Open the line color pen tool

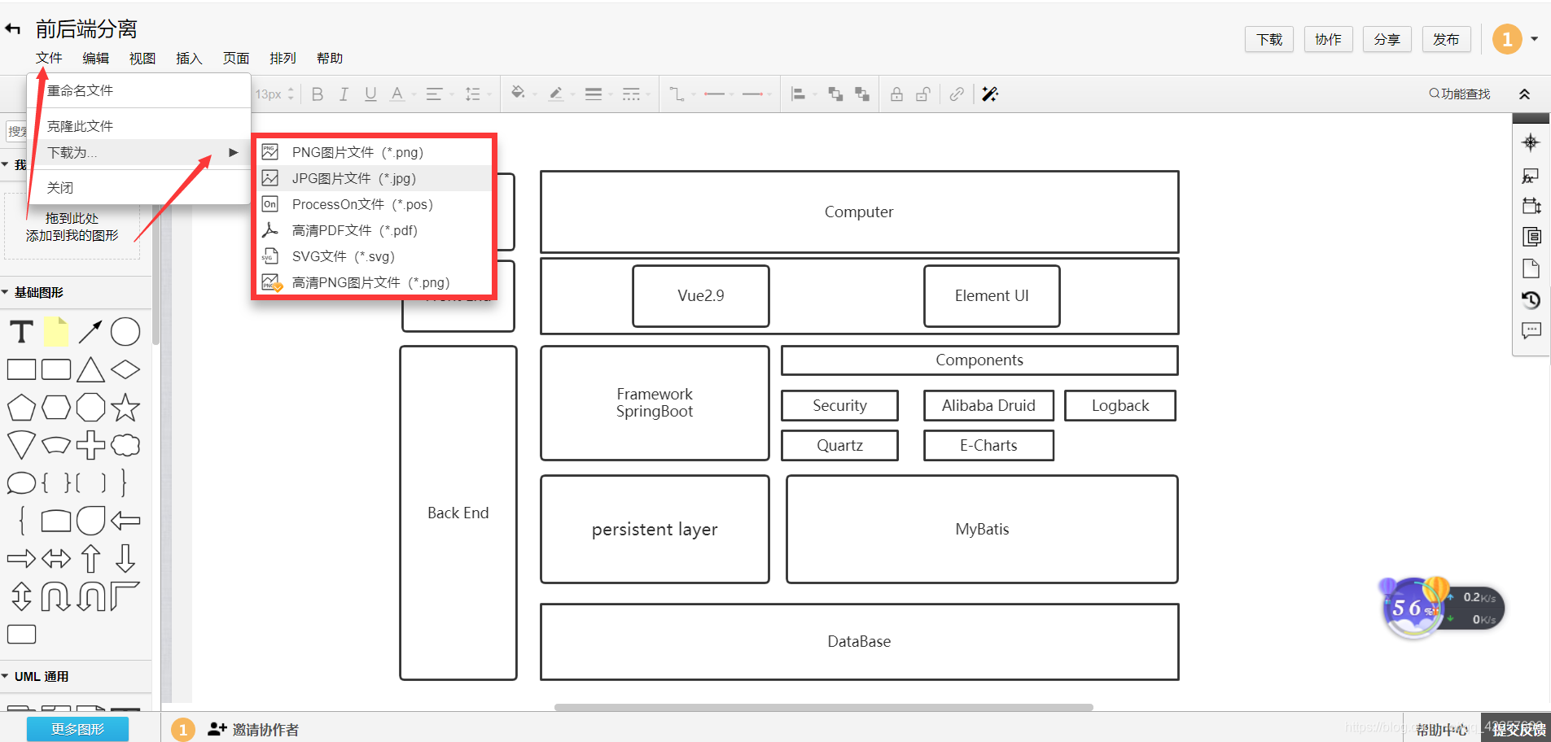click(x=556, y=94)
